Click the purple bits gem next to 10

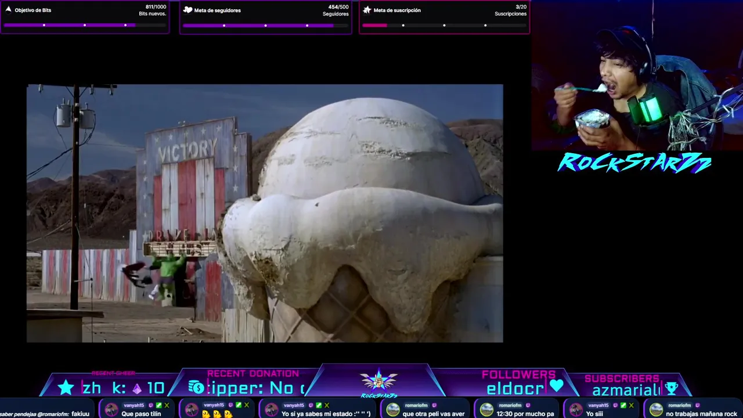coord(137,388)
